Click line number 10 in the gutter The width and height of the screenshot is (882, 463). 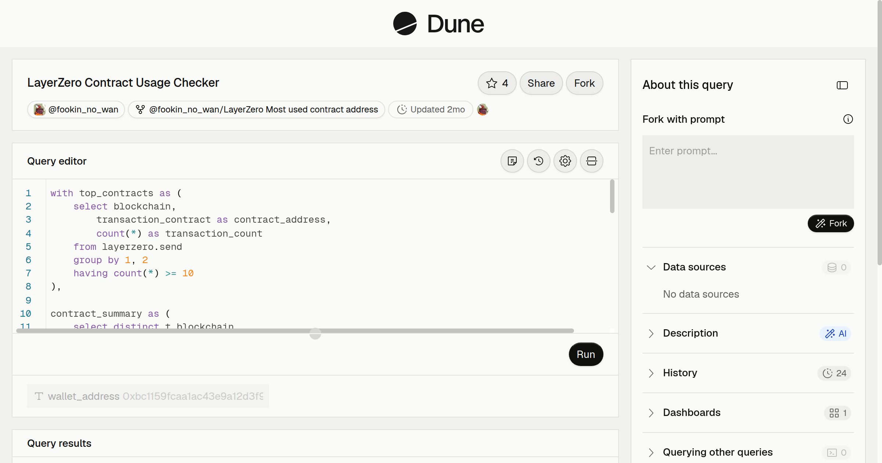coord(25,314)
